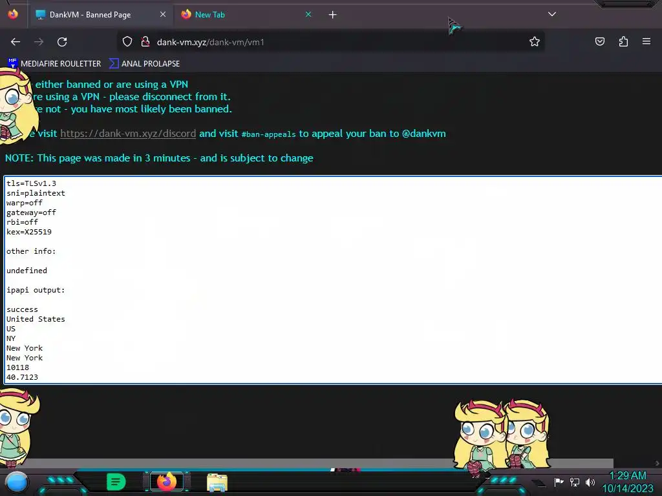
Task: Click the taskbar clock showing 1:29 AM
Action: tap(628, 482)
